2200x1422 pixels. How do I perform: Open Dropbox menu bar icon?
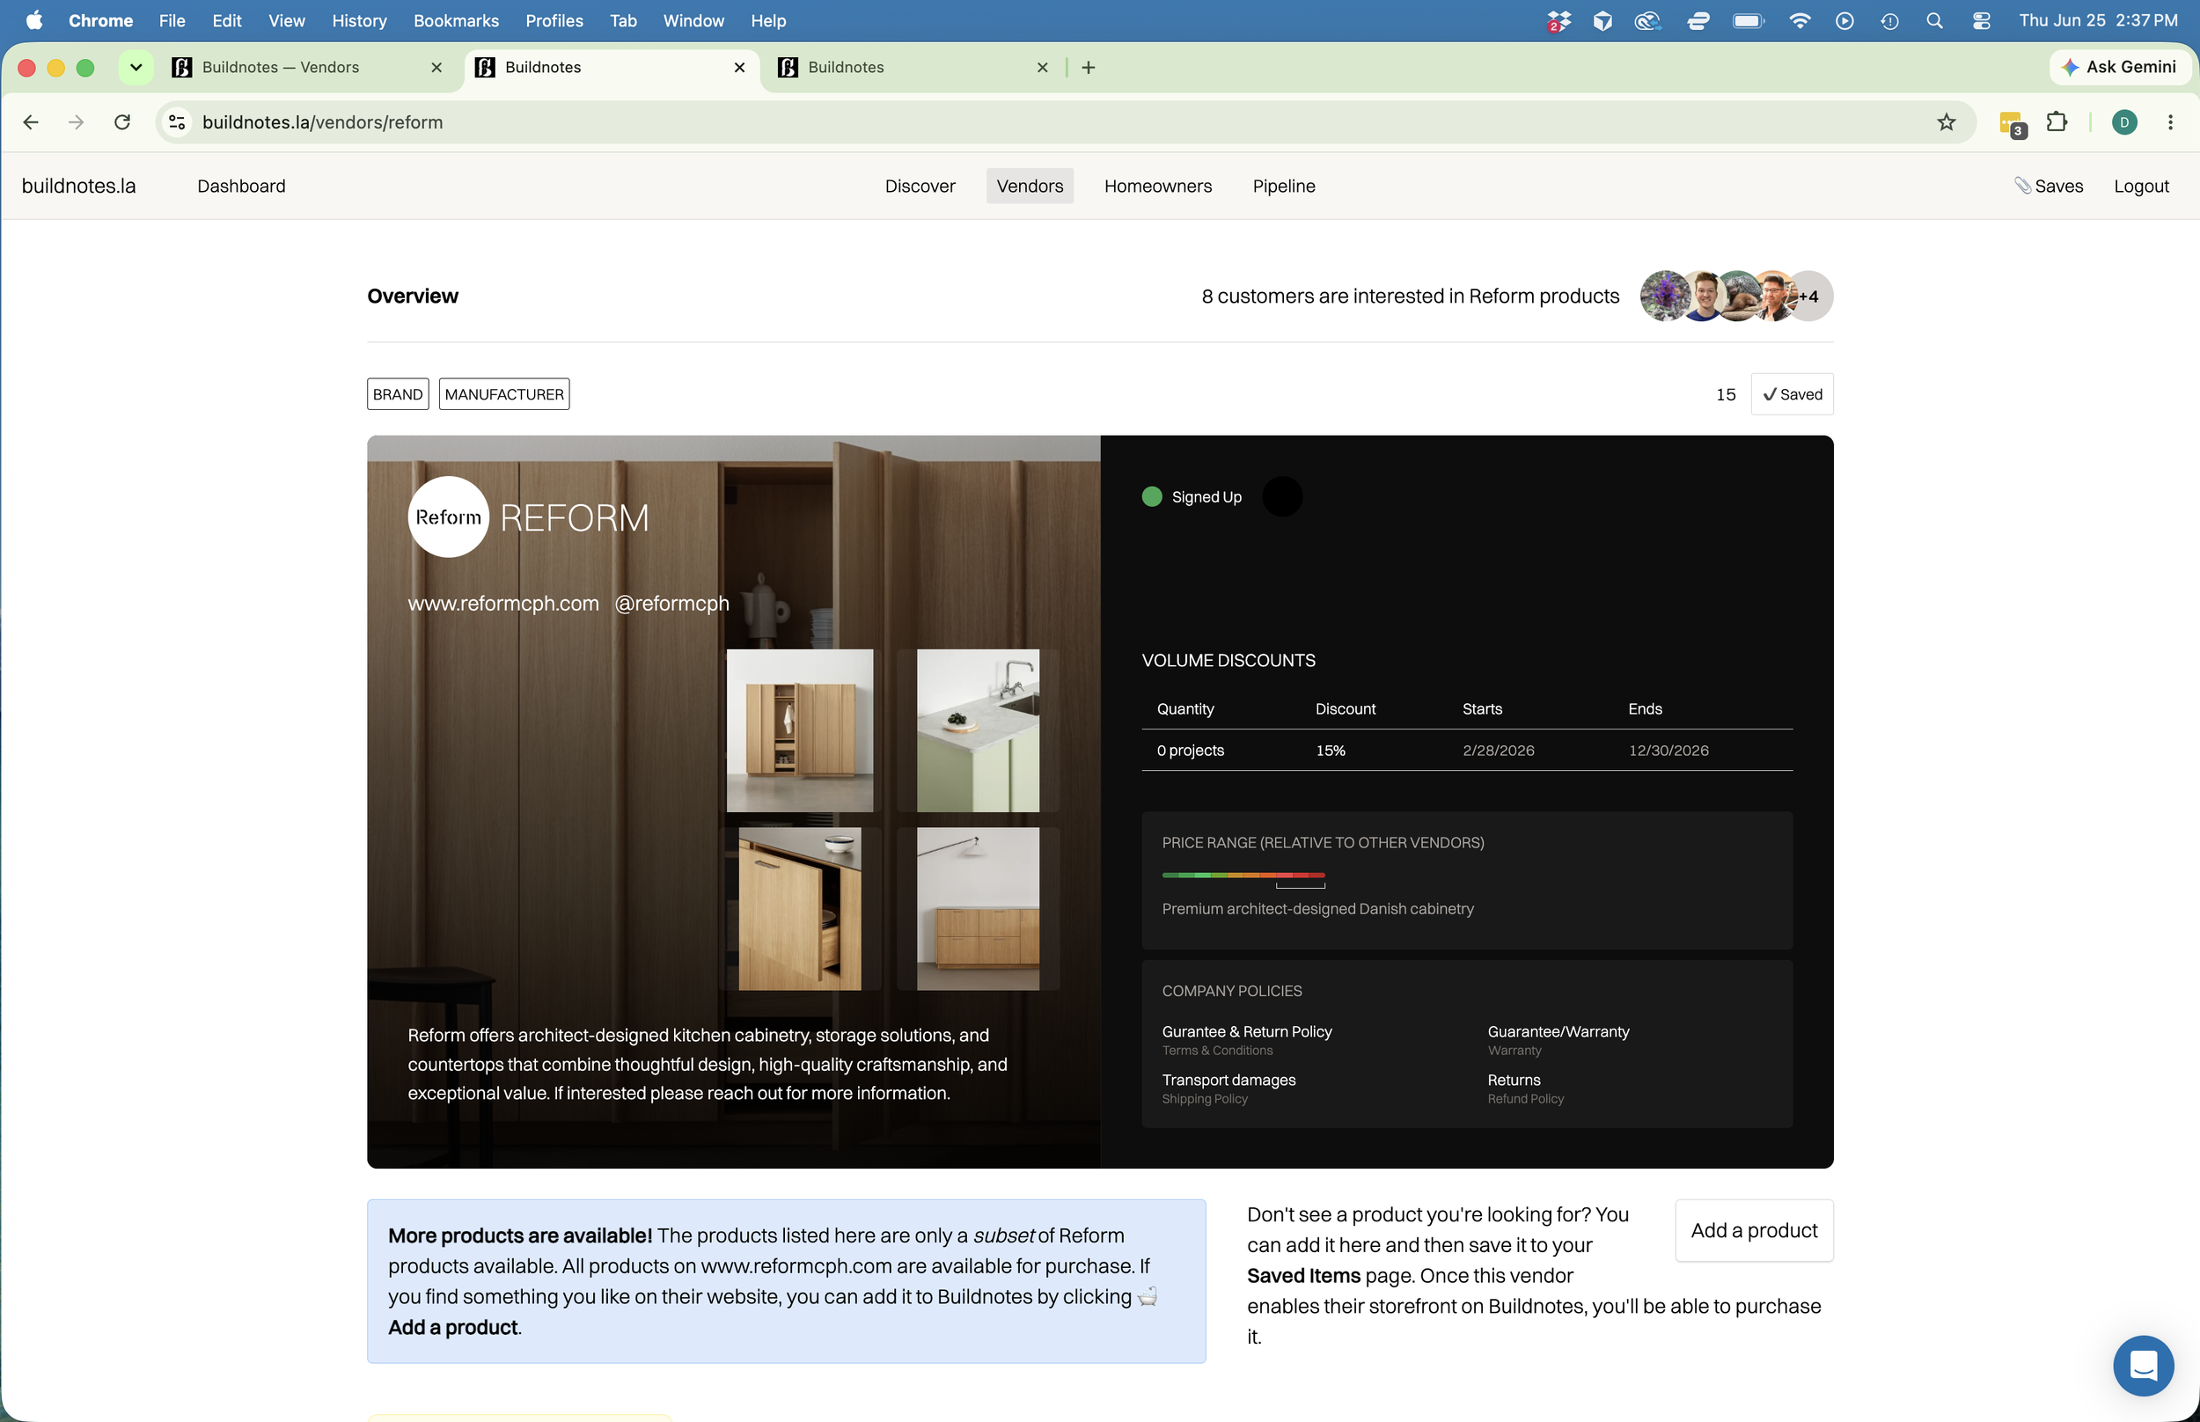pyautogui.click(x=1558, y=20)
